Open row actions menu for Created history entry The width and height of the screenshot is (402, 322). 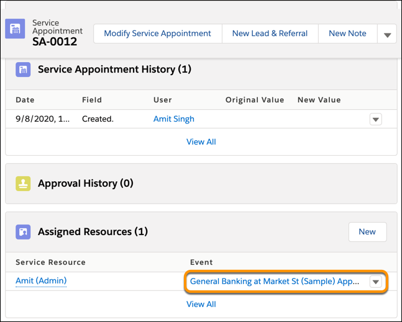(x=375, y=119)
